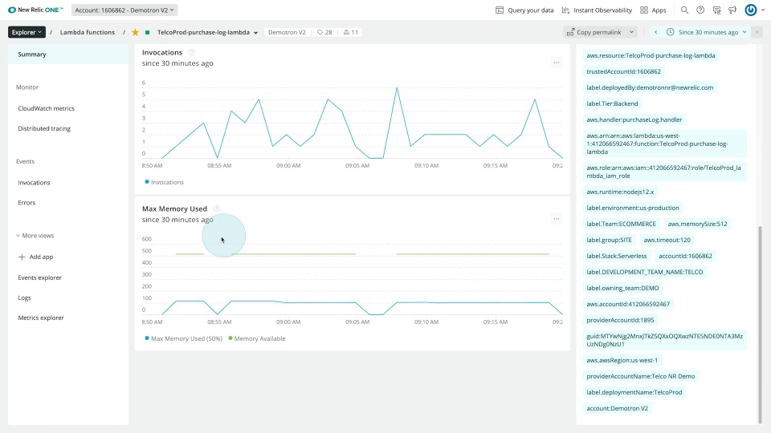Click tag label.deployedBy:demotronnr@newrelic.com
Viewport: 771px width, 433px height.
tap(650, 88)
